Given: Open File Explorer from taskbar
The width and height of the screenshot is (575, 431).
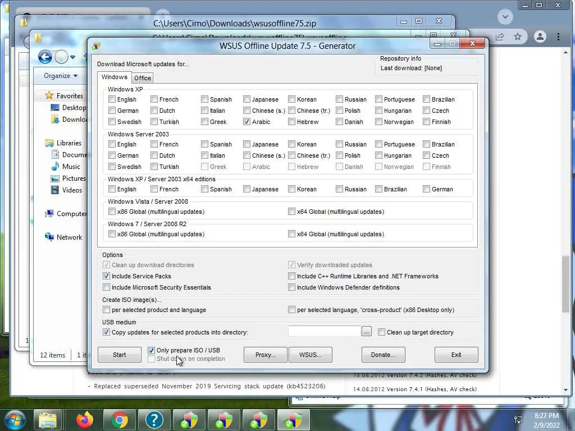Looking at the screenshot, I should 48,420.
